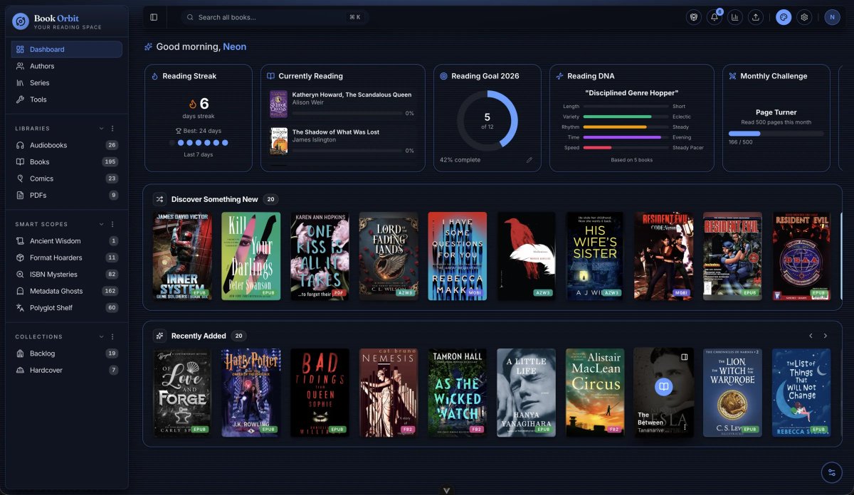854x495 pixels.
Task: Show next Recently Added books
Action: pyautogui.click(x=826, y=336)
